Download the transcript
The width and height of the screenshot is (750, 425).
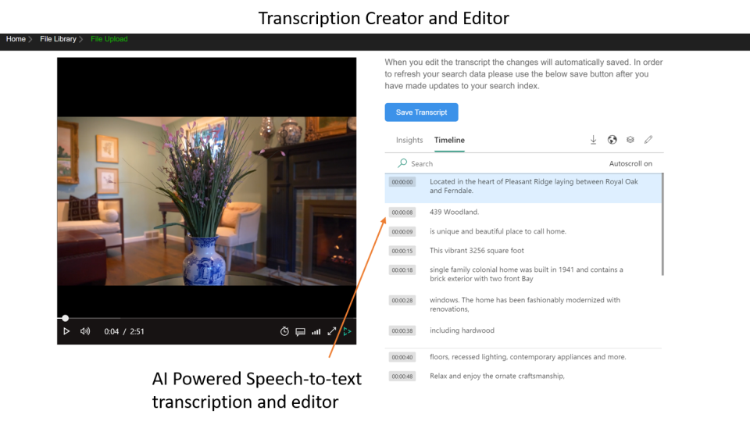pos(593,140)
